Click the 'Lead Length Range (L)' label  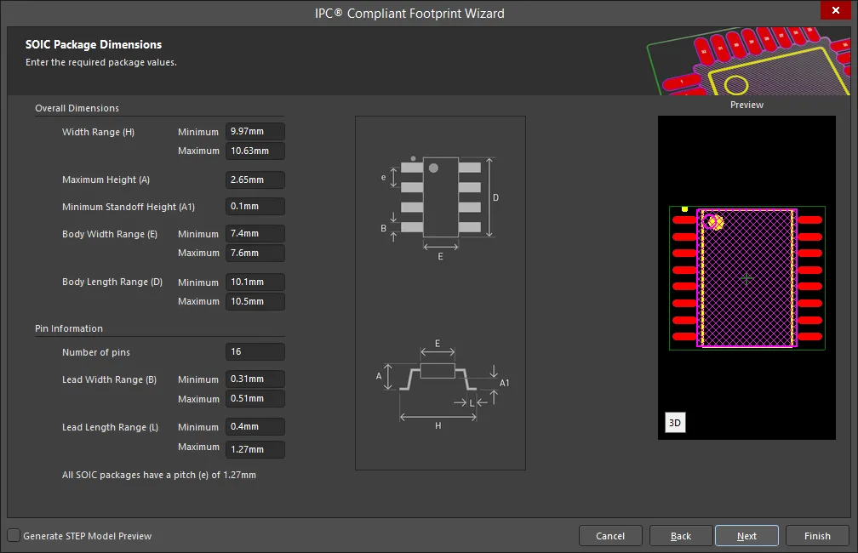110,427
